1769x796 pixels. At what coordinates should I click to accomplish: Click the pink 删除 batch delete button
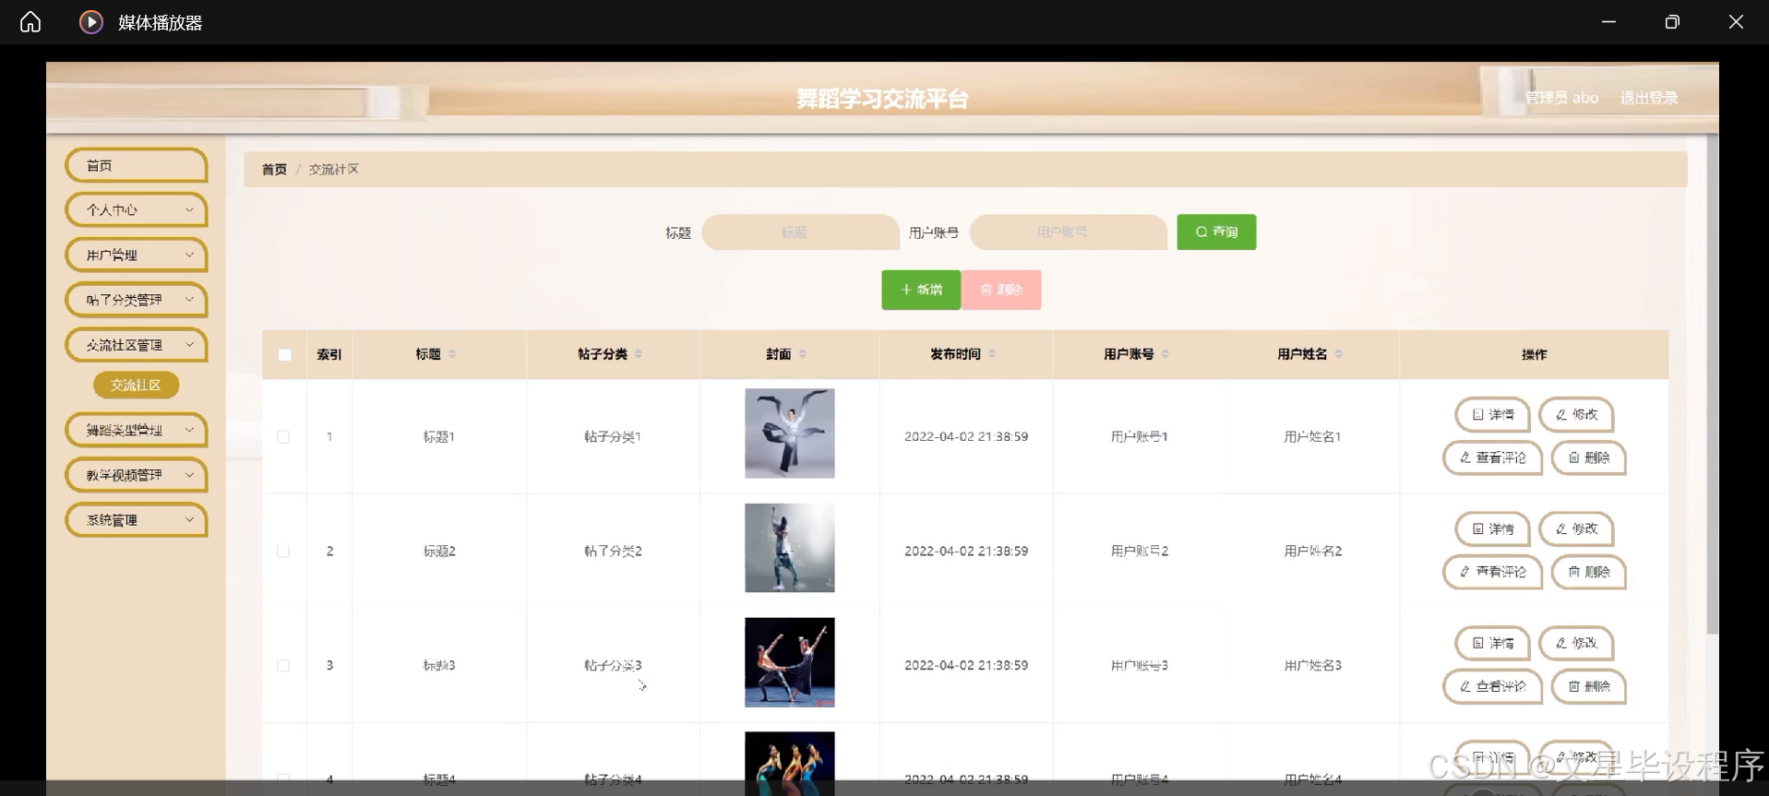[1001, 290]
